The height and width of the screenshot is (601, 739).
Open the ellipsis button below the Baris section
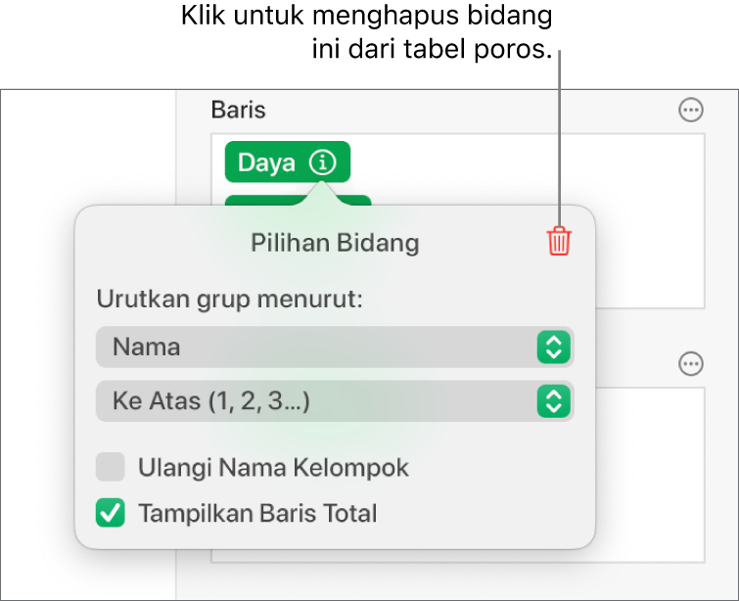691,364
